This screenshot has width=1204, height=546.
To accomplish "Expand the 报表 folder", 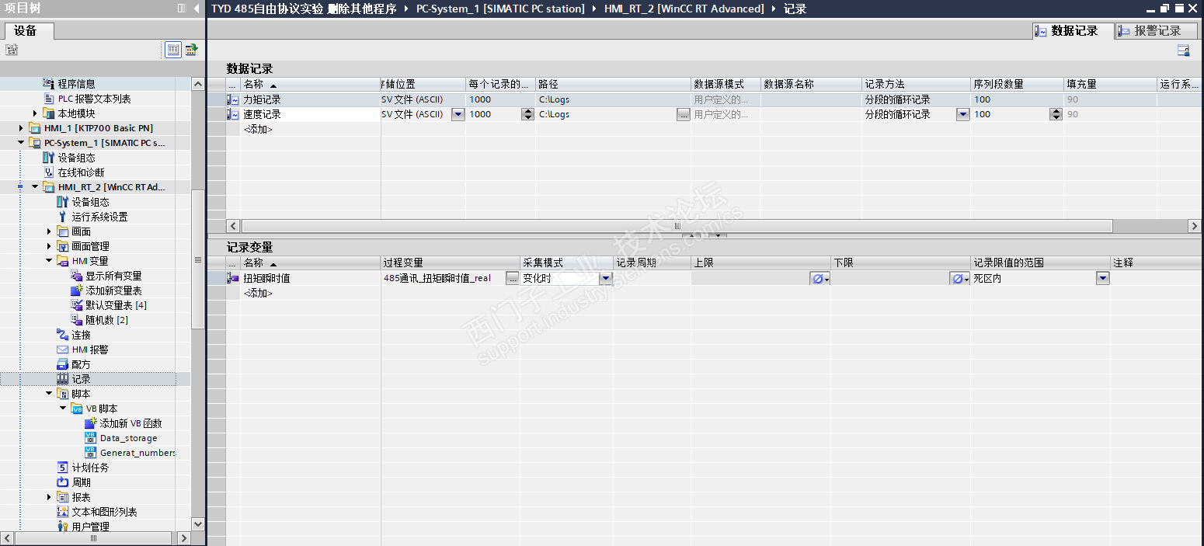I will pos(49,497).
